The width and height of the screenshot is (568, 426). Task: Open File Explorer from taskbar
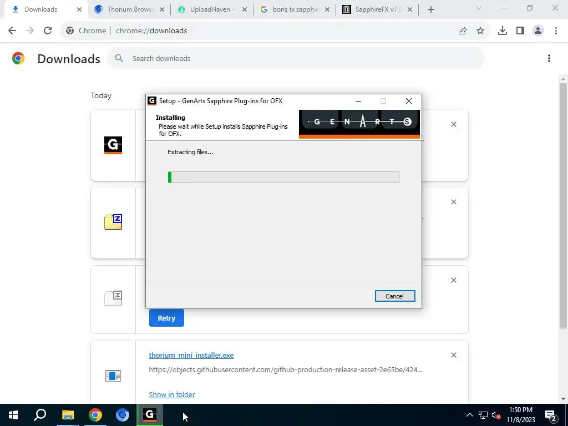[x=68, y=415]
